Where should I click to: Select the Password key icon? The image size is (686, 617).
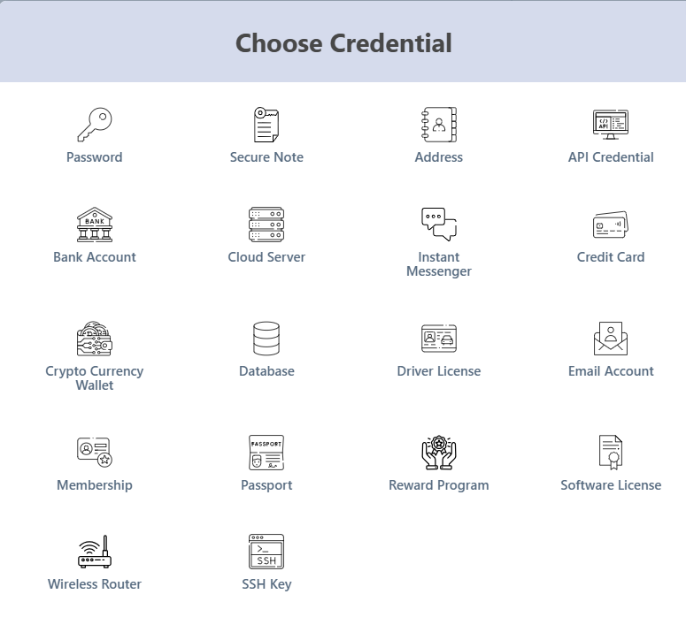pyautogui.click(x=95, y=125)
